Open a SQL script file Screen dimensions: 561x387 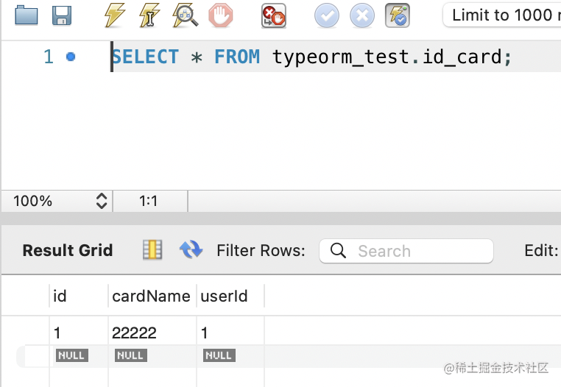coord(27,15)
